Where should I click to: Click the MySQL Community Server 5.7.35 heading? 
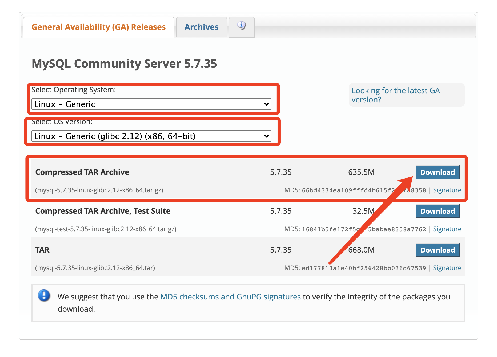[124, 64]
